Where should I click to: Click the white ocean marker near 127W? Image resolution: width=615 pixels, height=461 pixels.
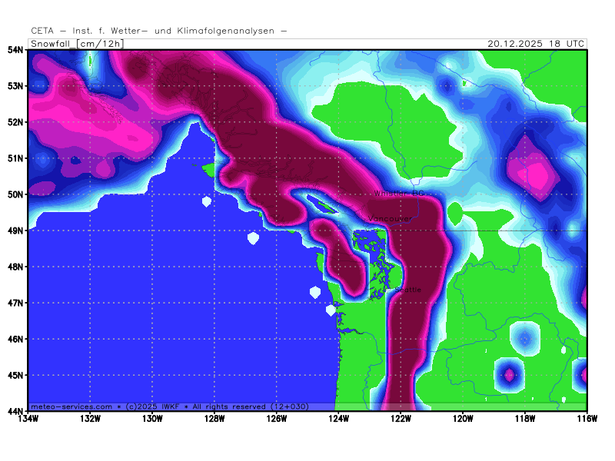253,238
